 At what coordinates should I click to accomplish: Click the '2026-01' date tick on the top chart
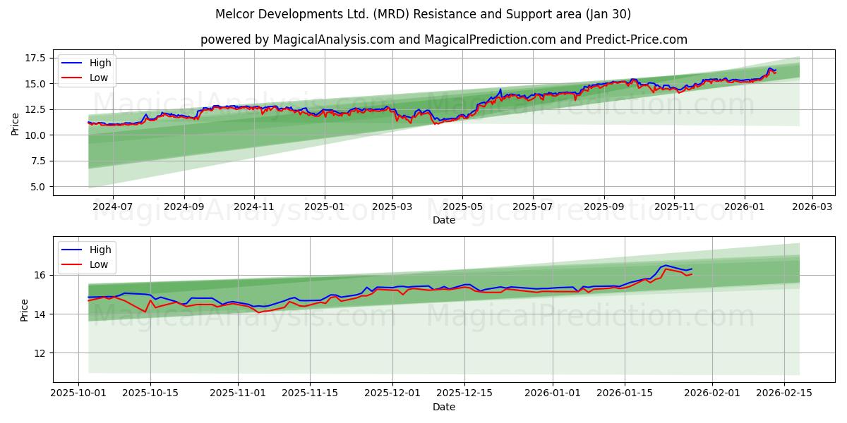point(745,208)
